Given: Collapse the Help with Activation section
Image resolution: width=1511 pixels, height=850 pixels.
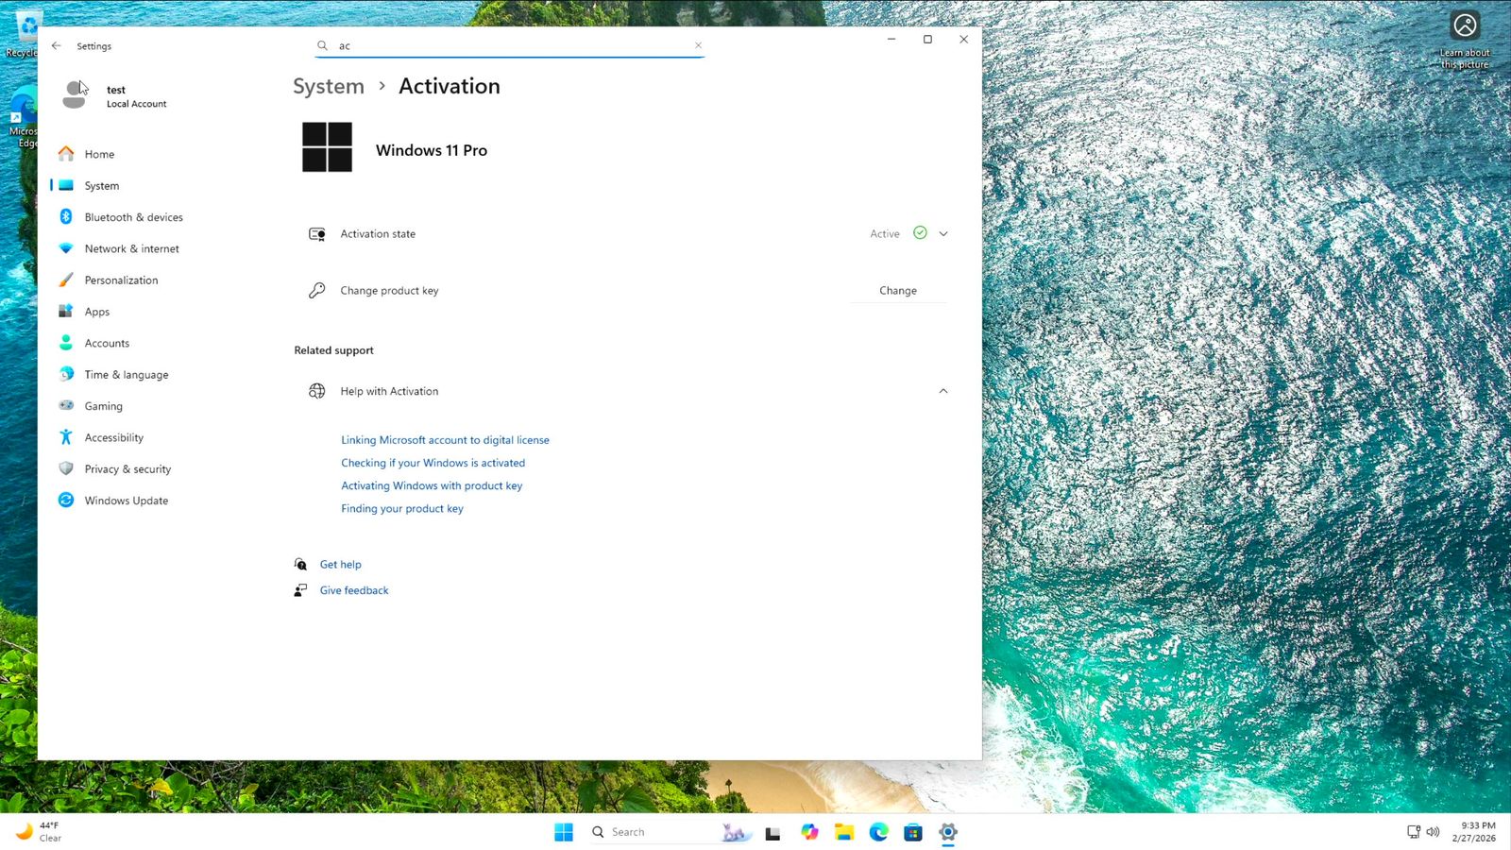Looking at the screenshot, I should 942,391.
